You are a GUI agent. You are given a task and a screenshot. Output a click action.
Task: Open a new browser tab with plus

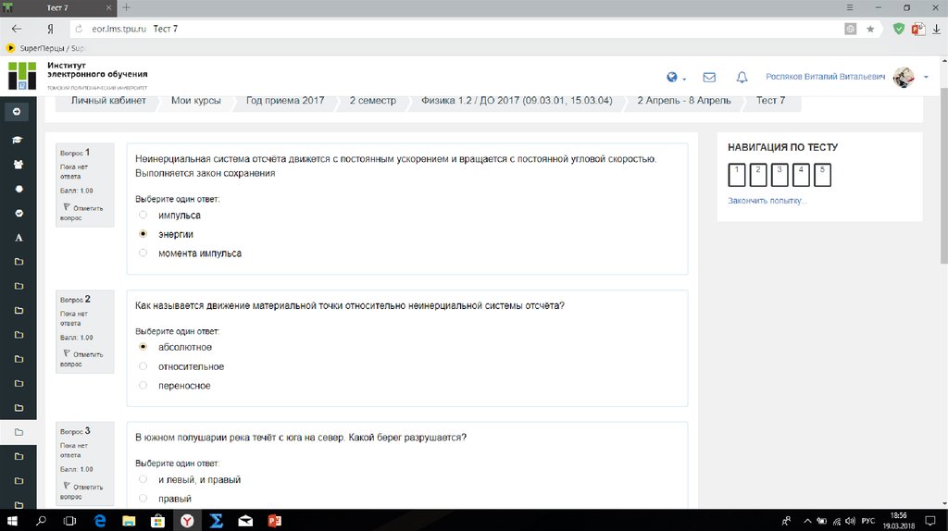126,7
